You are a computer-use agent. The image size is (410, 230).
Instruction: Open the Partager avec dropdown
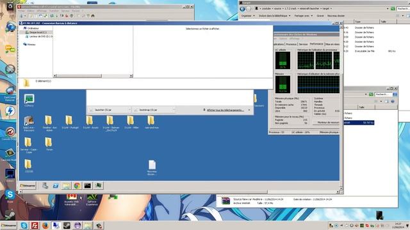303,16
